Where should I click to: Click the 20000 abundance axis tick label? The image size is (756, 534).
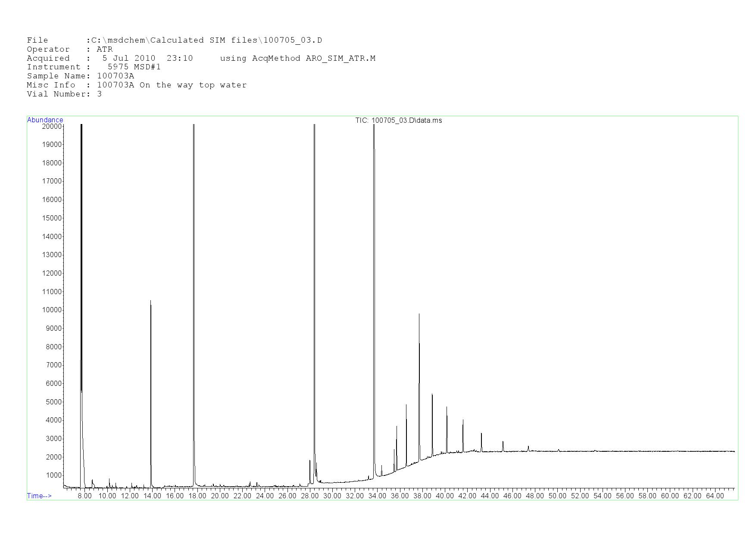pos(52,126)
